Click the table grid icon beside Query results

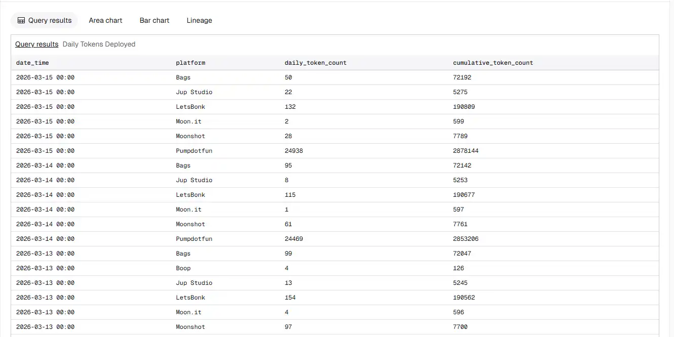[21, 21]
